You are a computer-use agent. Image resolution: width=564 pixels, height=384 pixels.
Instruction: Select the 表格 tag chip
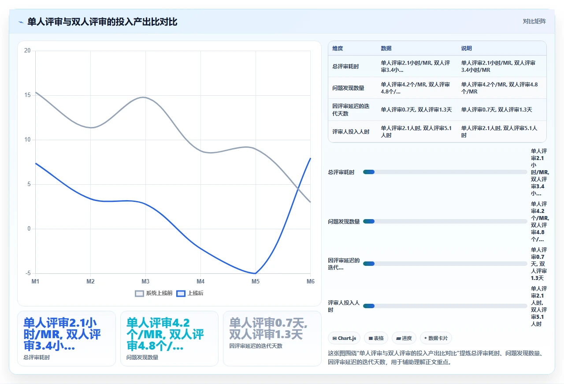point(376,338)
